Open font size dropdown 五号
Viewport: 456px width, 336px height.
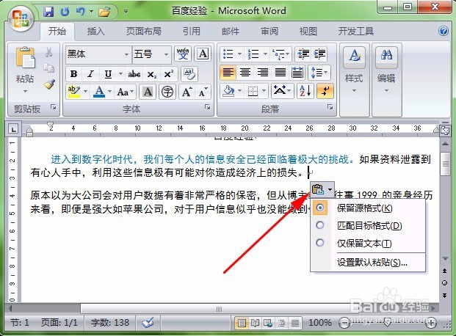click(166, 54)
